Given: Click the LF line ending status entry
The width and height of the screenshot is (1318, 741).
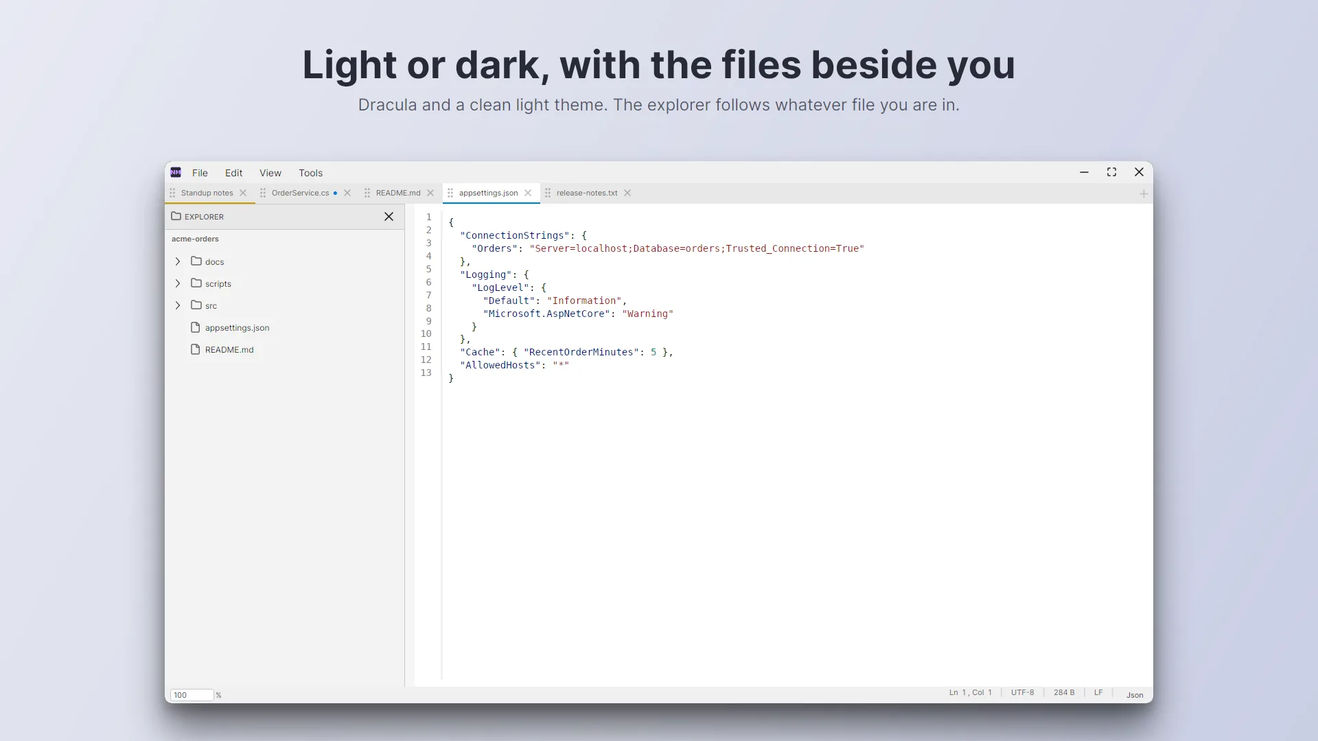Looking at the screenshot, I should click(x=1098, y=692).
